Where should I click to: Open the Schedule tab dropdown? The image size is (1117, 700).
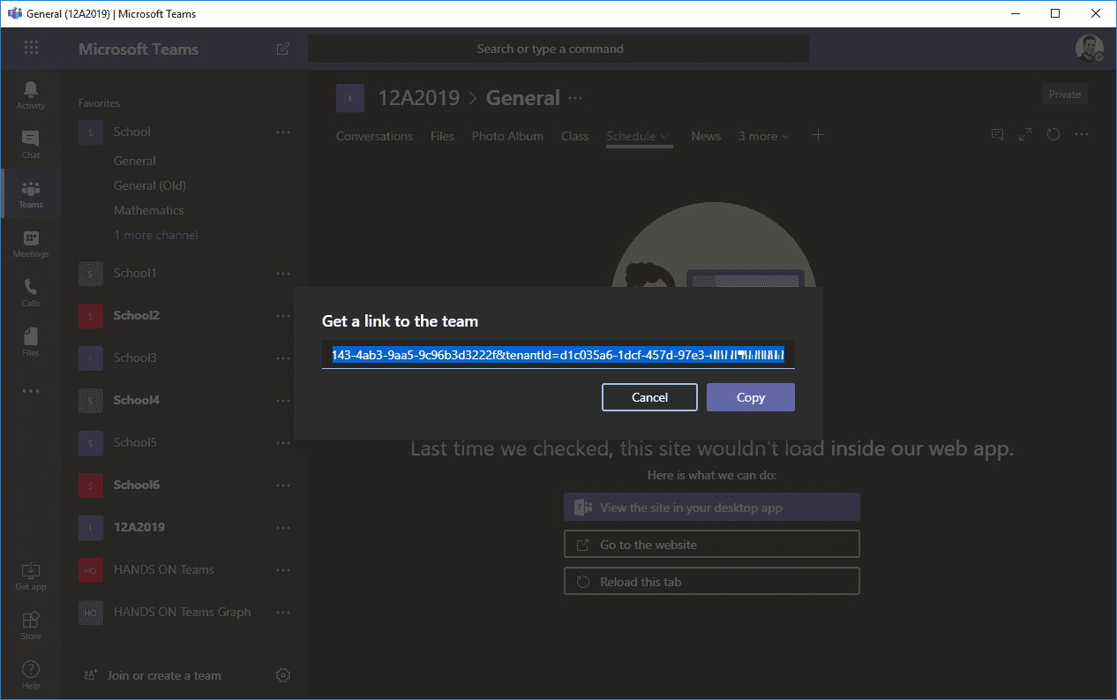click(x=664, y=137)
